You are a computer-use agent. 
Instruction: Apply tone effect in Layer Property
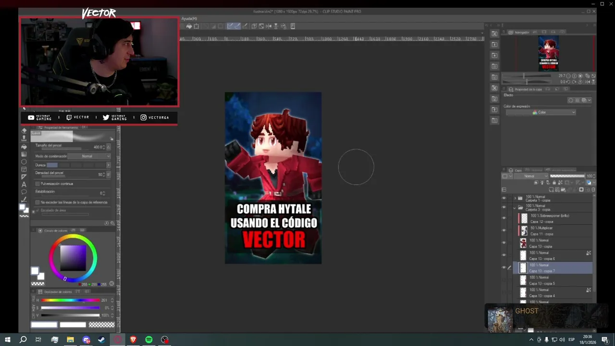pos(577,100)
